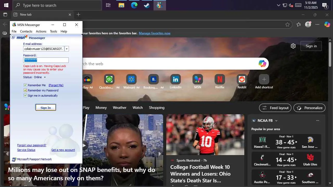The image size is (333, 187).
Task: Click the MSN Messenger taskbar icon
Action: click(159, 5)
